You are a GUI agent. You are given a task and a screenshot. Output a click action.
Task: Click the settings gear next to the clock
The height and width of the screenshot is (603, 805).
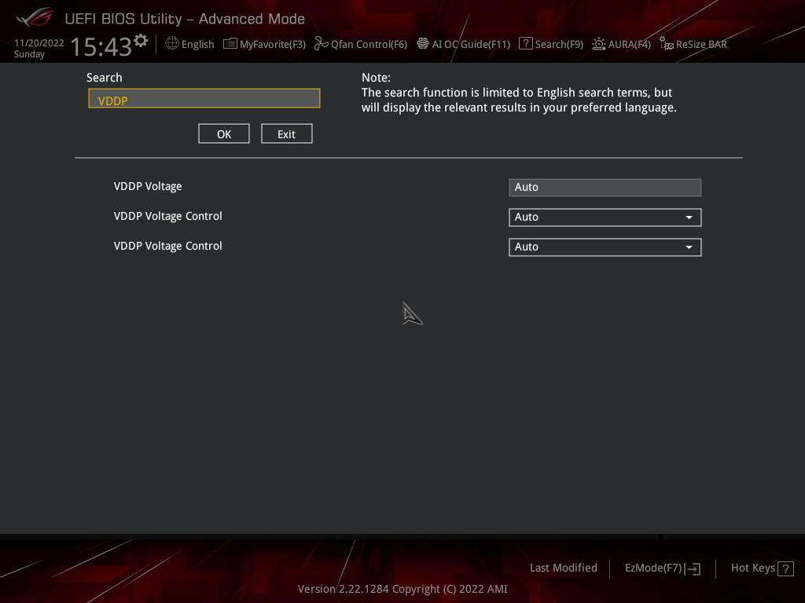[x=141, y=41]
